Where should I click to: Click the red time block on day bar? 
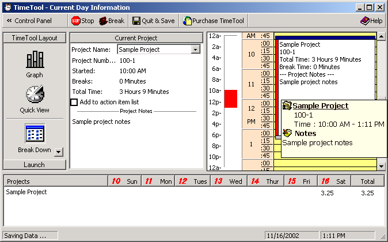(230, 99)
